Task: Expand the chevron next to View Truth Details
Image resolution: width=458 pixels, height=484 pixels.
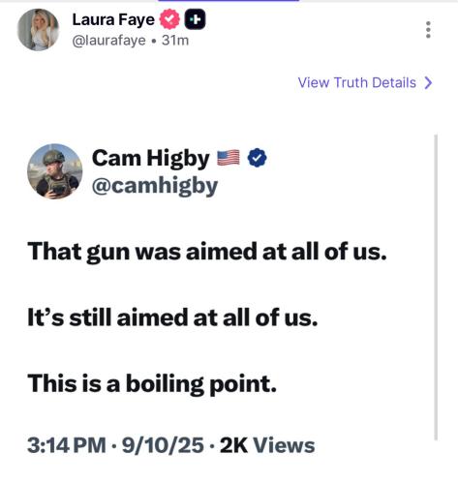Action: pos(428,82)
